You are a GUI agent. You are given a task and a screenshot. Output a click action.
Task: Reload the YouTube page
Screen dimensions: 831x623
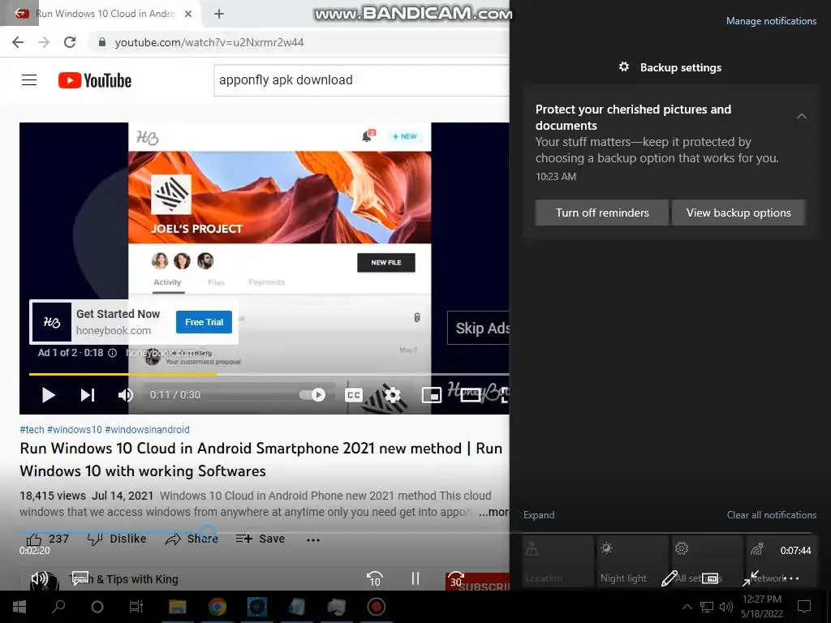70,42
